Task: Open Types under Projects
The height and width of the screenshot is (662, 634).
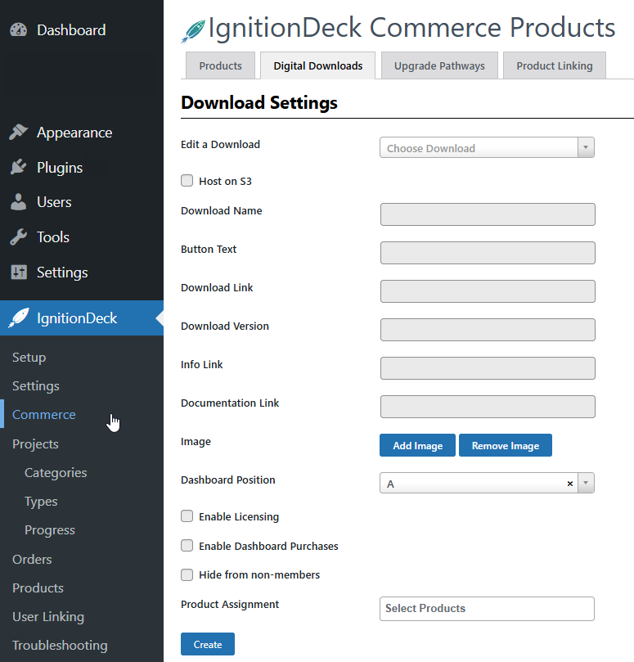Action: [41, 502]
